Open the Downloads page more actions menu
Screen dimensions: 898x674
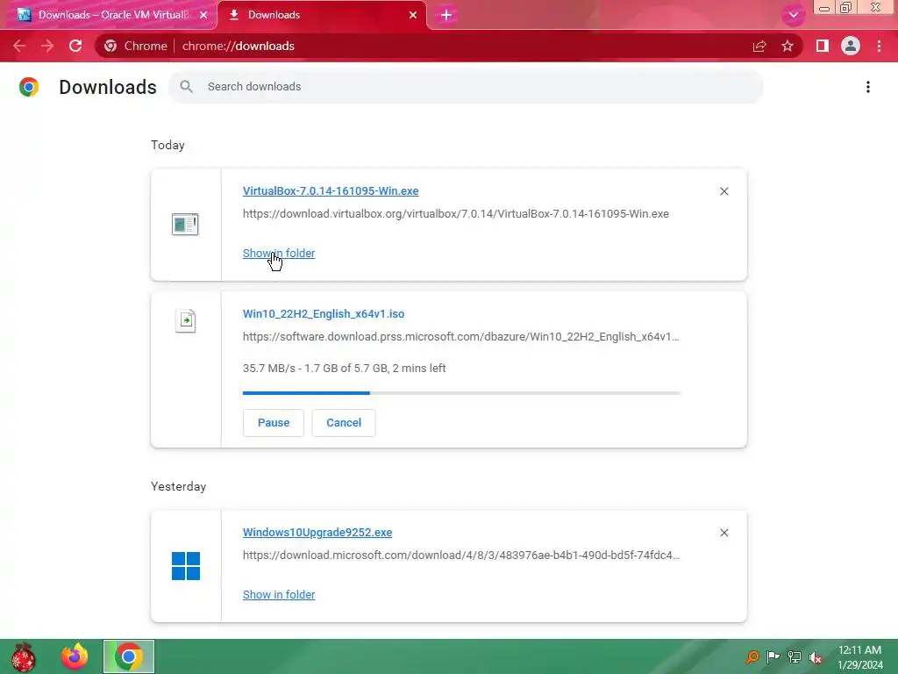[x=868, y=87]
